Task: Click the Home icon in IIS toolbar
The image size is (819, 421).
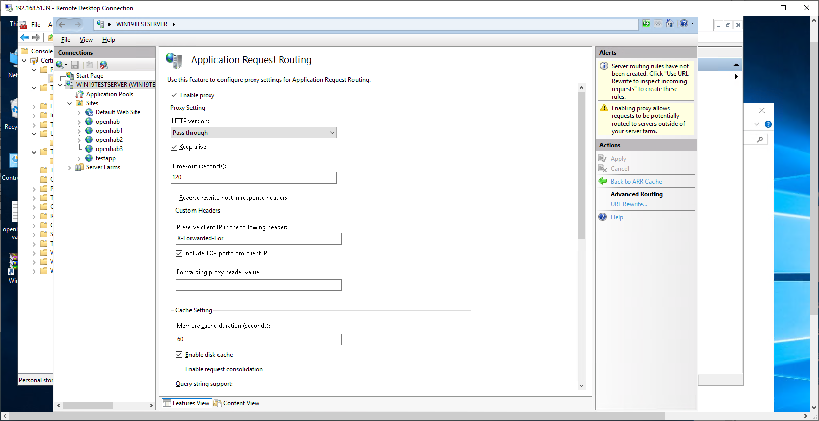Action: [670, 24]
